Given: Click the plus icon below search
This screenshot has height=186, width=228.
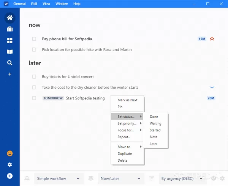Looking at the screenshot, I should click(x=10, y=74).
